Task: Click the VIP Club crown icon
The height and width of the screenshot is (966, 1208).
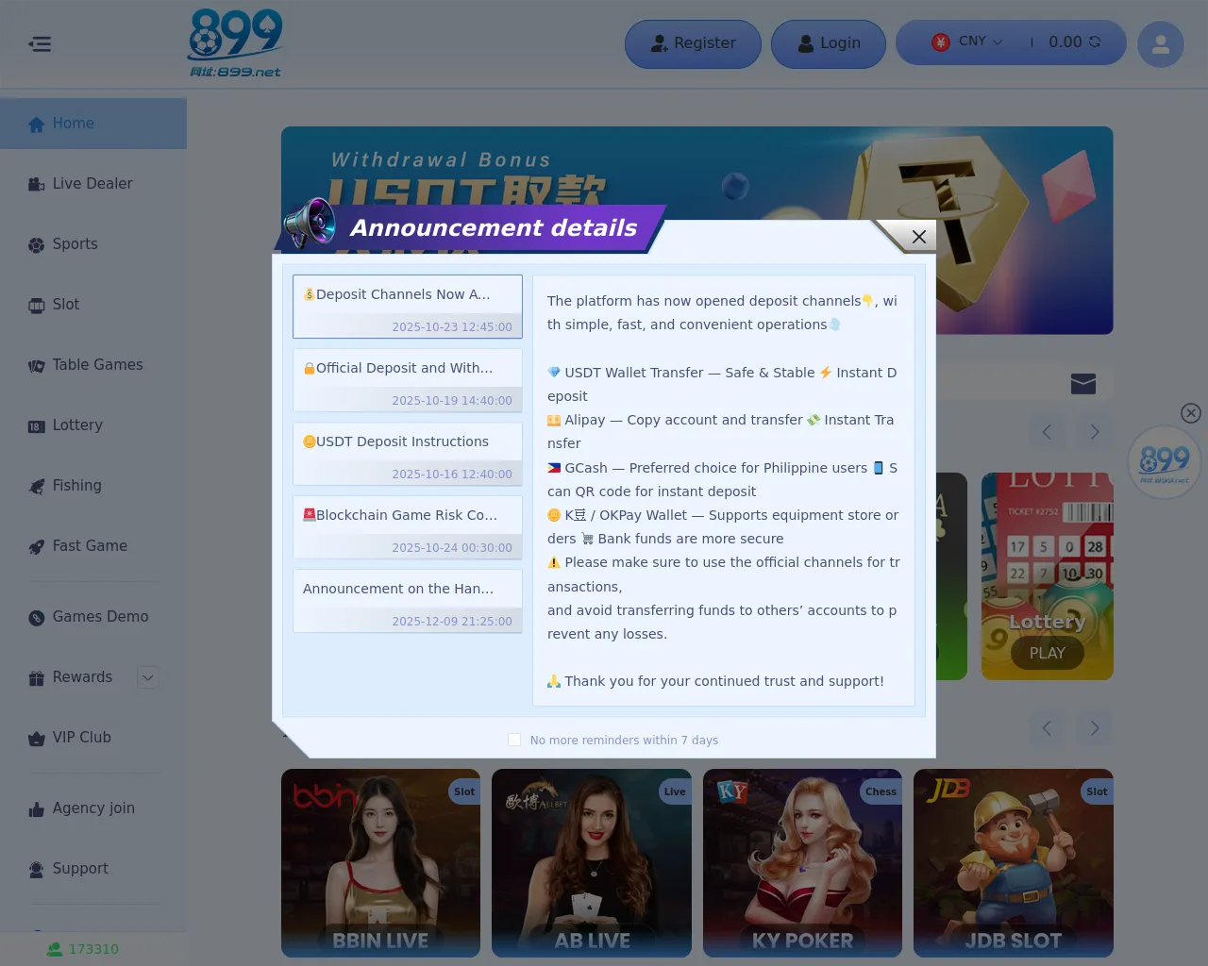Action: click(37, 739)
